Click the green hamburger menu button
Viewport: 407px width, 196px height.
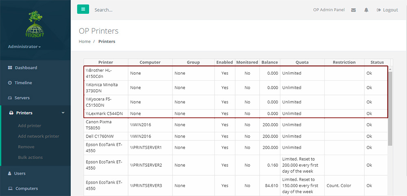(83, 9)
